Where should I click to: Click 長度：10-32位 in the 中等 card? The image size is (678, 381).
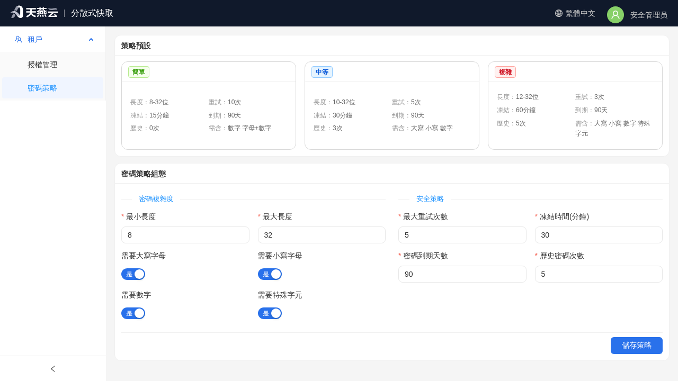pos(334,102)
